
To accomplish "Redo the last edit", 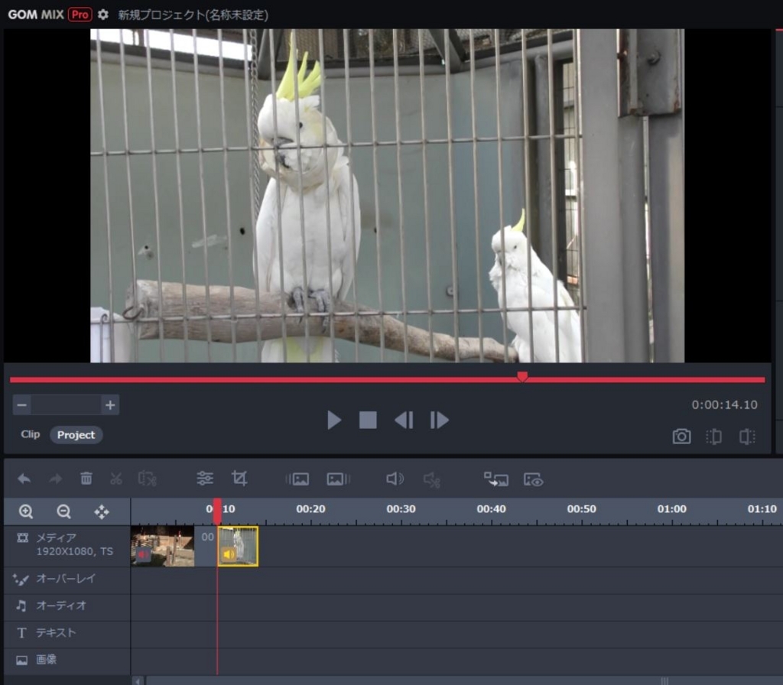I will point(55,479).
